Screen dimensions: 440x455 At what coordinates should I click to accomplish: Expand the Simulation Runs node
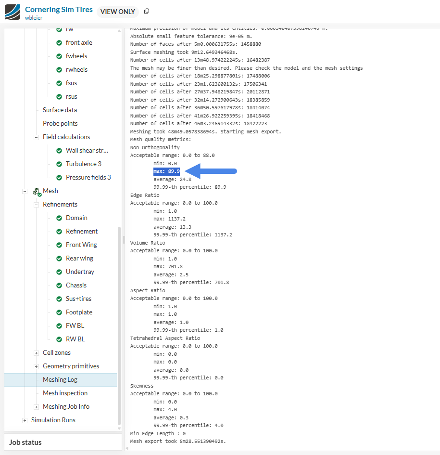(x=25, y=420)
